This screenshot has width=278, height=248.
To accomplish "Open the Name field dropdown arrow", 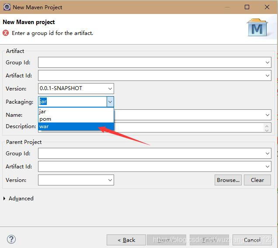I will 268,115.
